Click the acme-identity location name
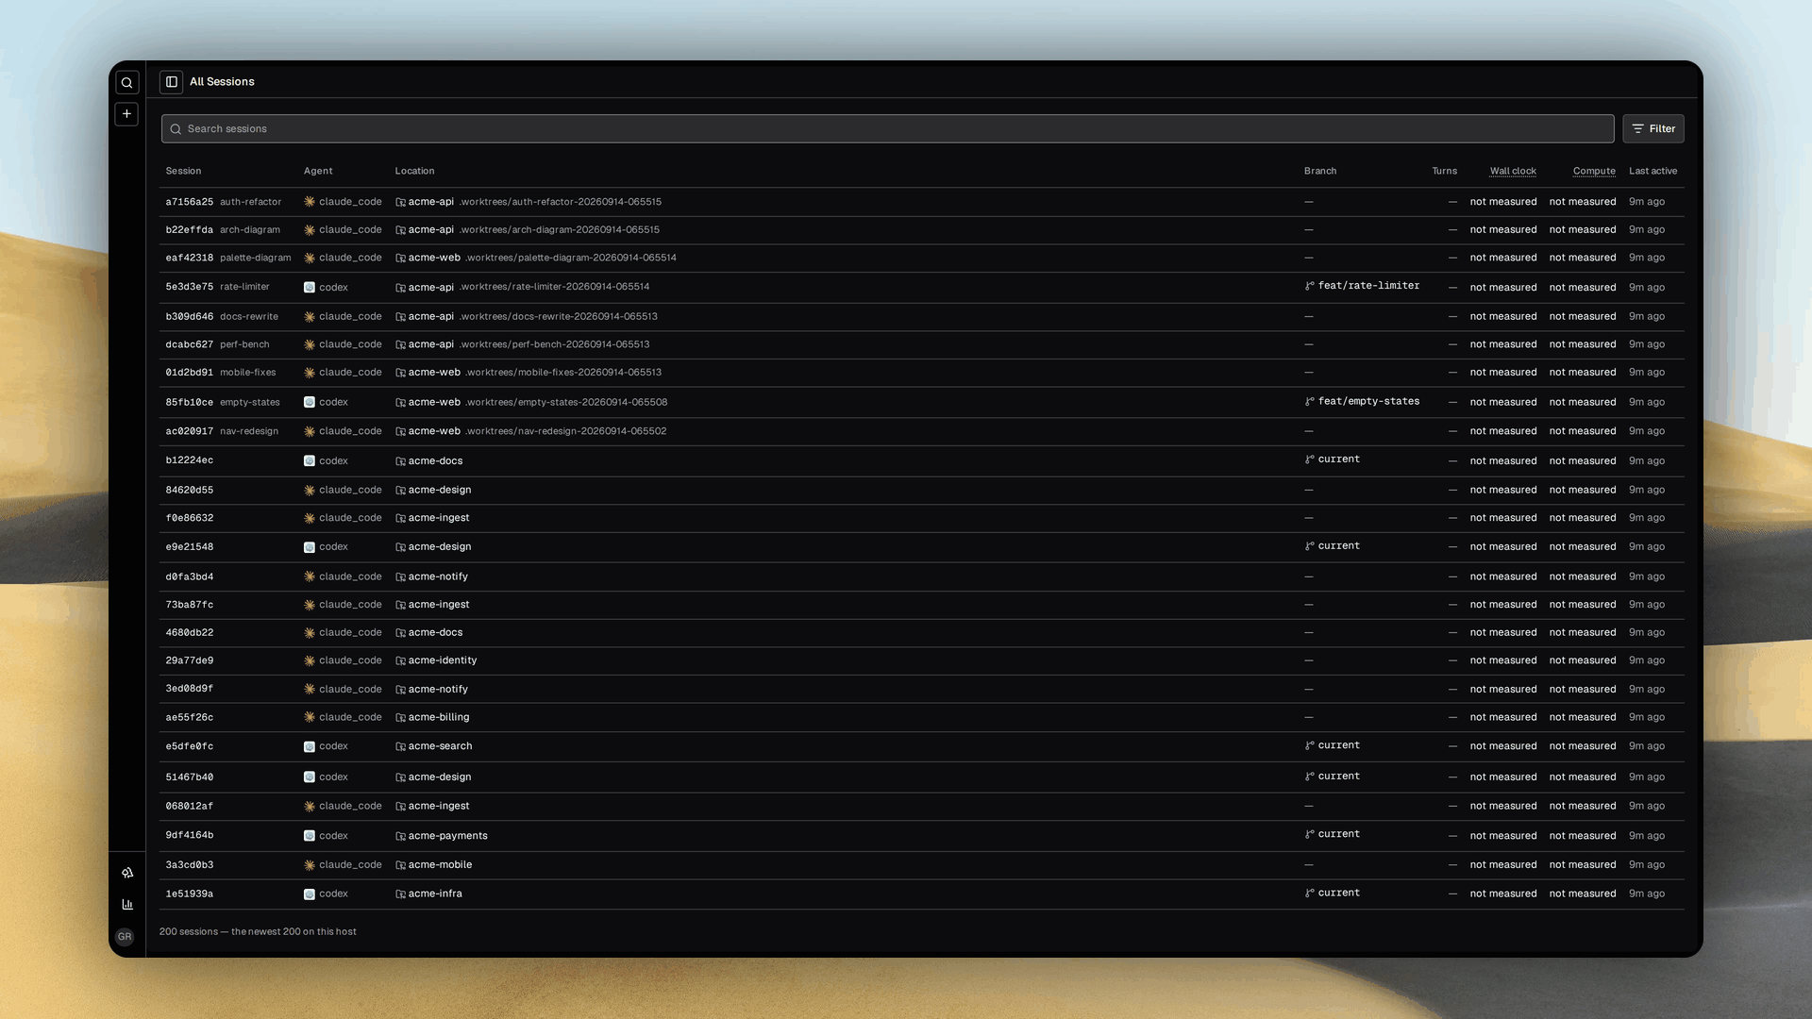This screenshot has width=1812, height=1019. 443,660
